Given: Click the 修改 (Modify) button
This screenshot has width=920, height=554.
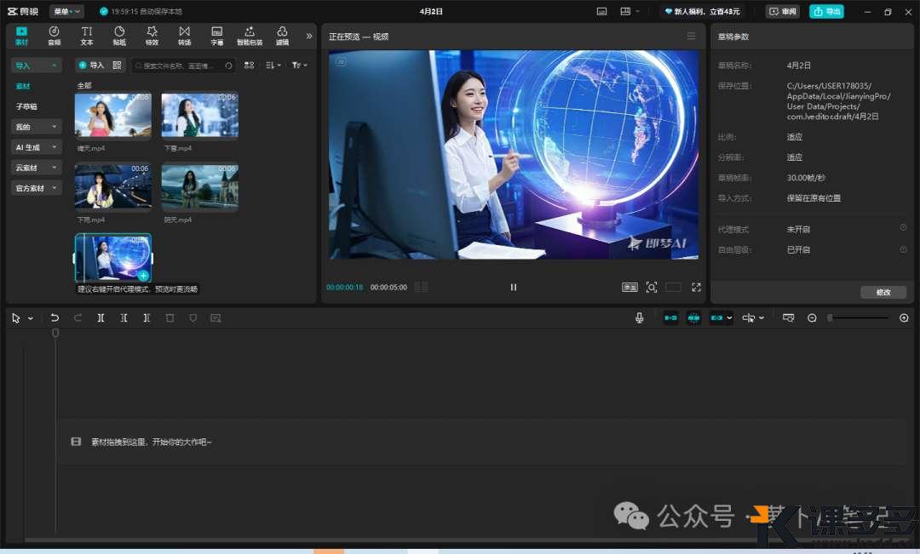Looking at the screenshot, I should coord(883,292).
